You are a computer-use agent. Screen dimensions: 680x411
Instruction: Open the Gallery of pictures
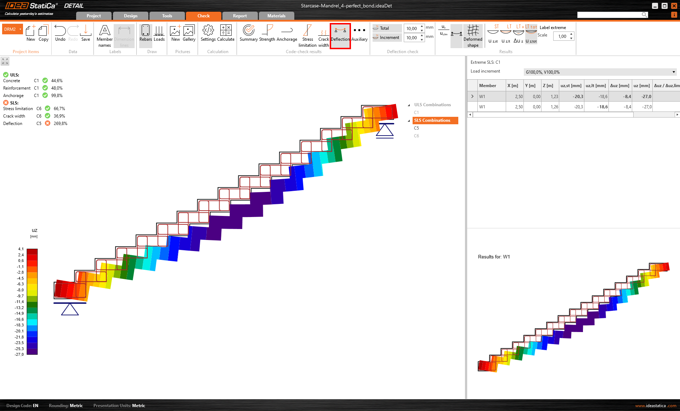189,34
